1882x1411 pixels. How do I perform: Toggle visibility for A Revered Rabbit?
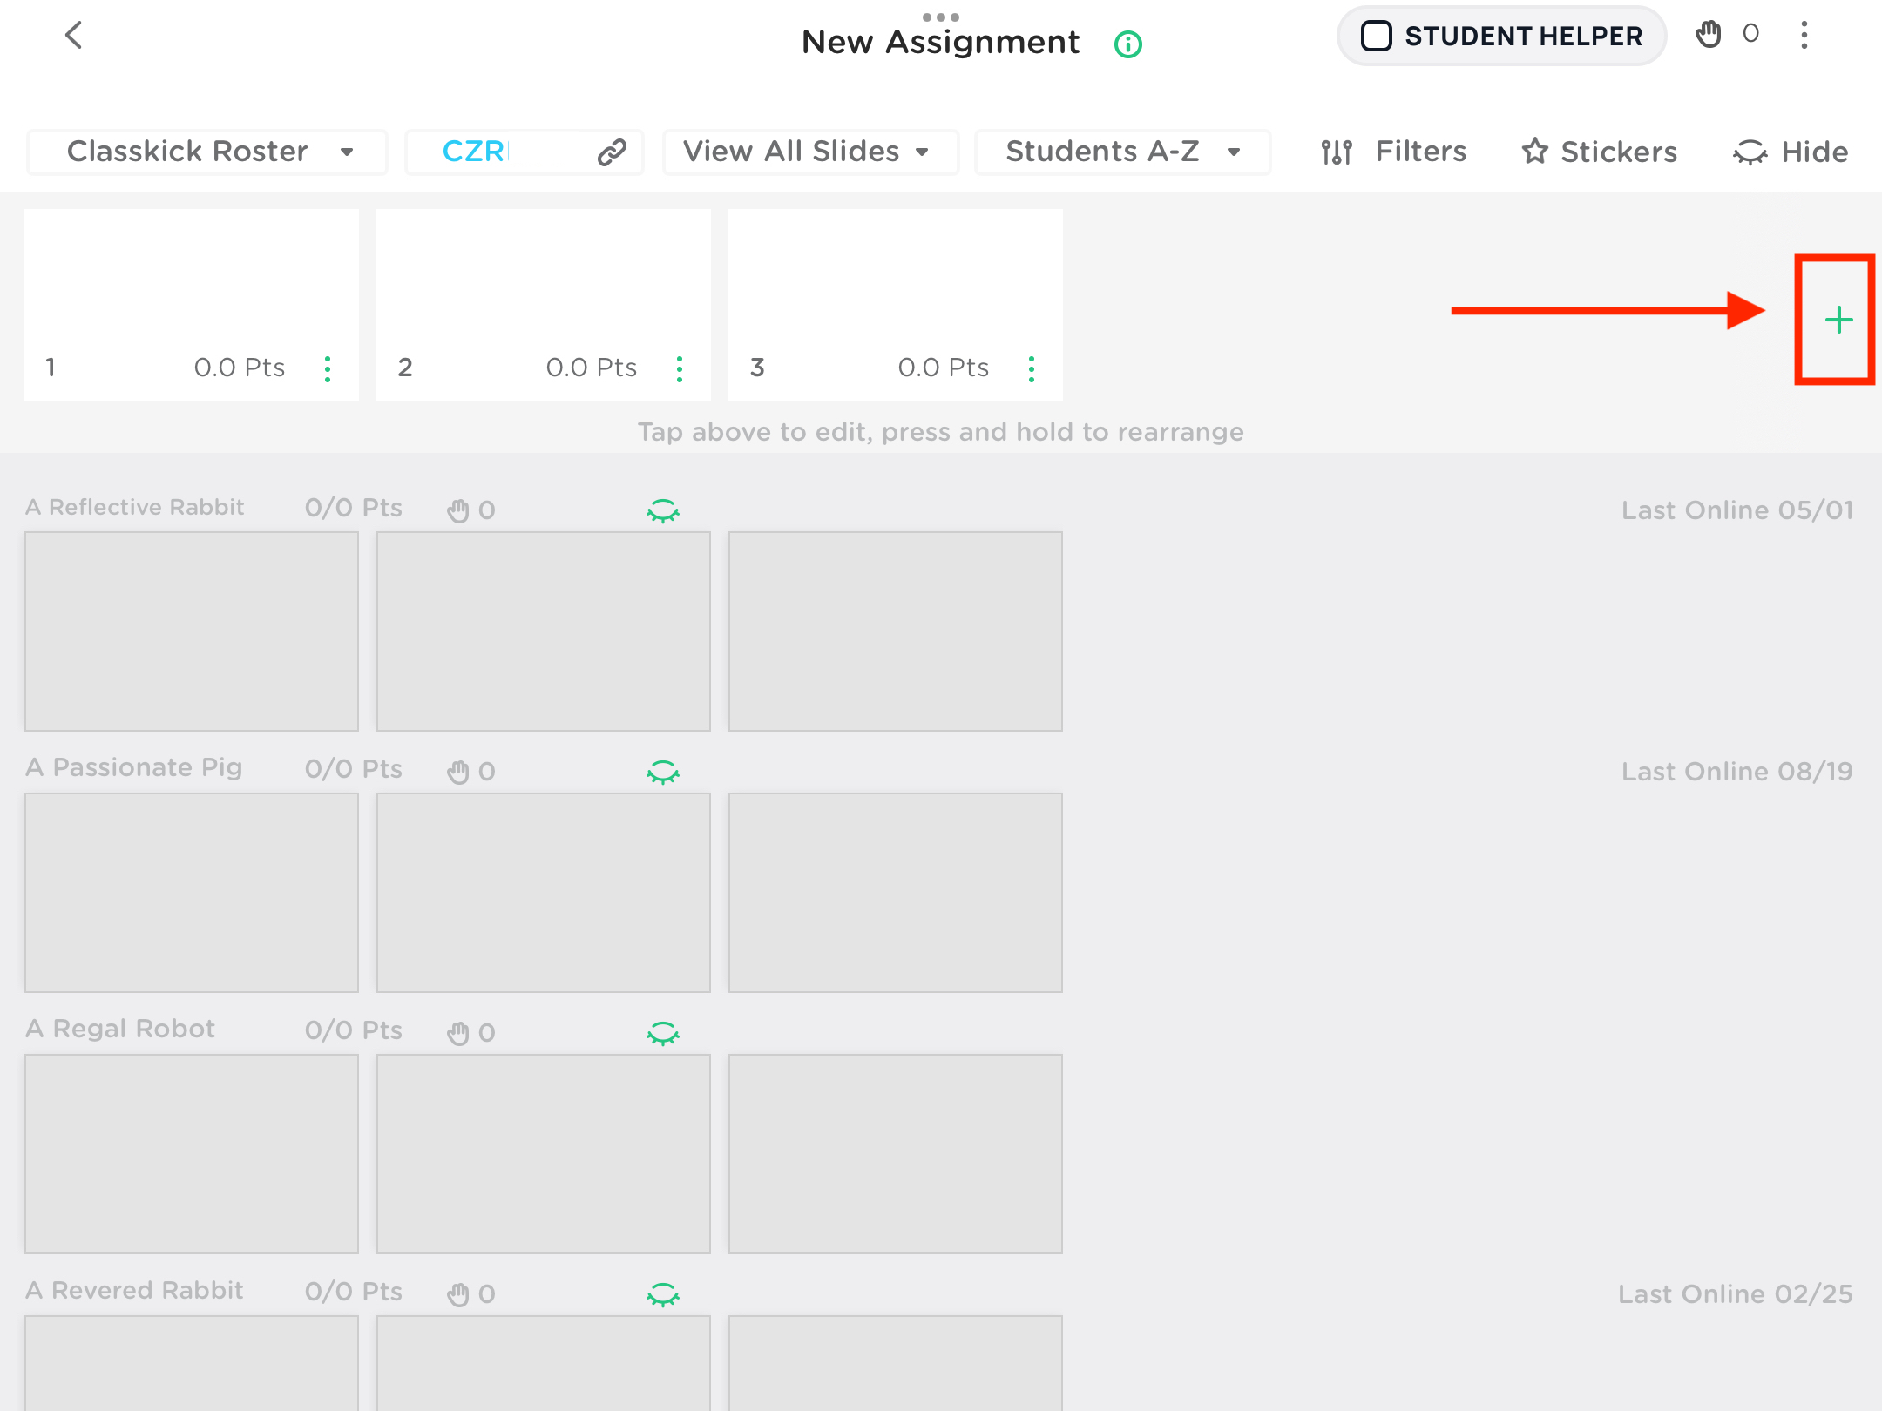(663, 1294)
